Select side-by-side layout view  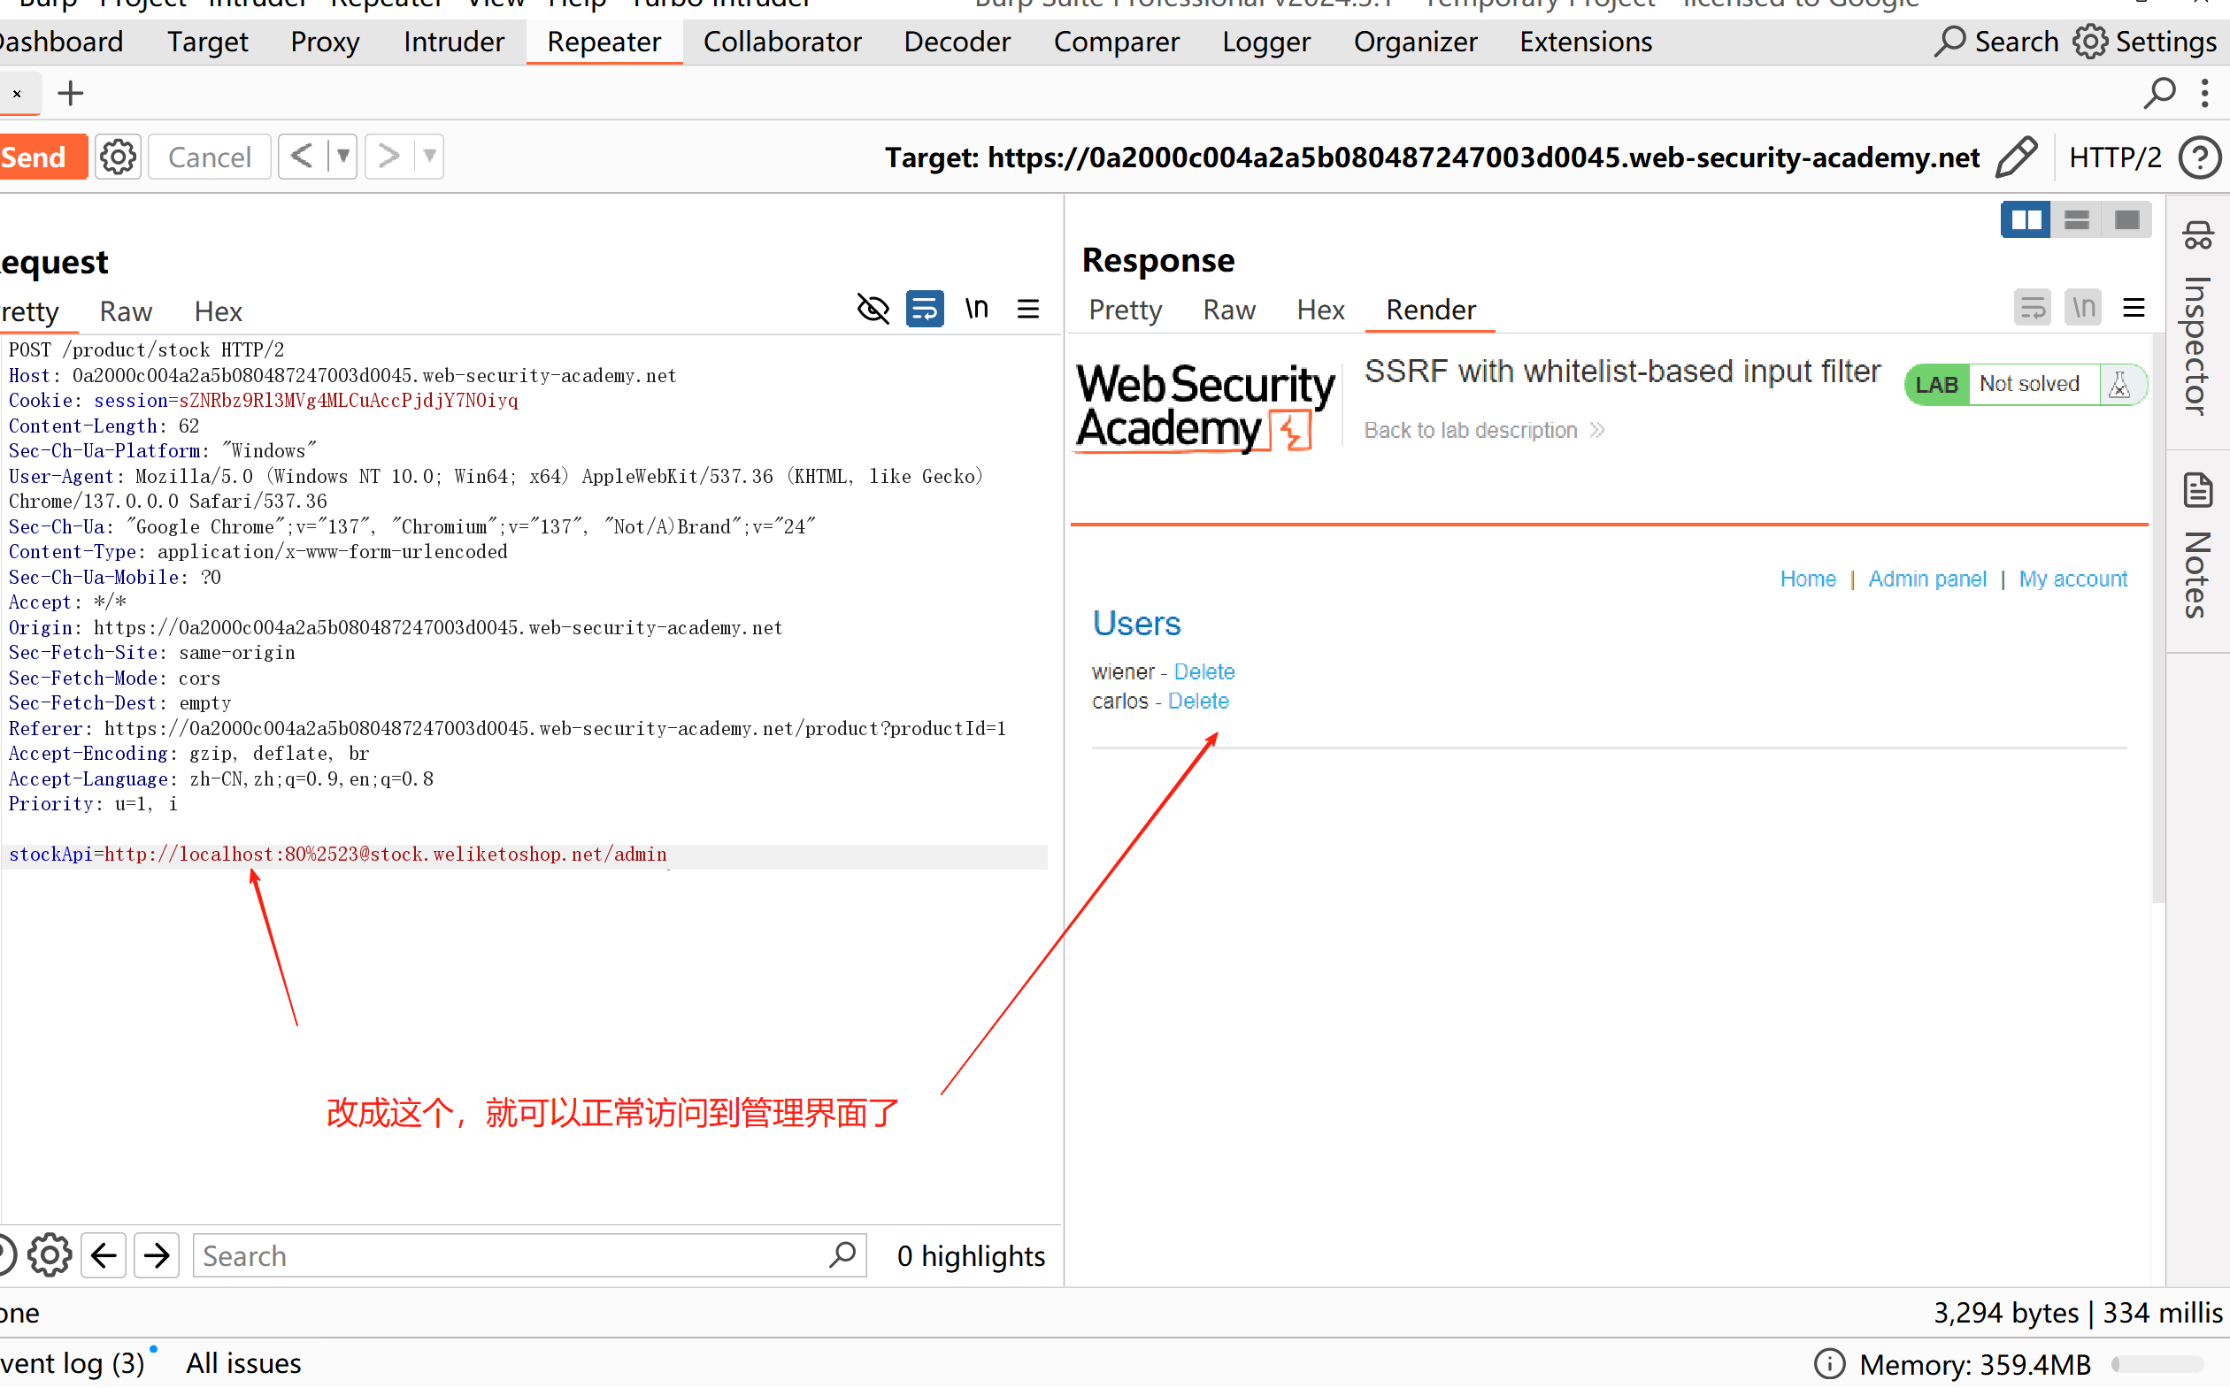click(x=2026, y=220)
